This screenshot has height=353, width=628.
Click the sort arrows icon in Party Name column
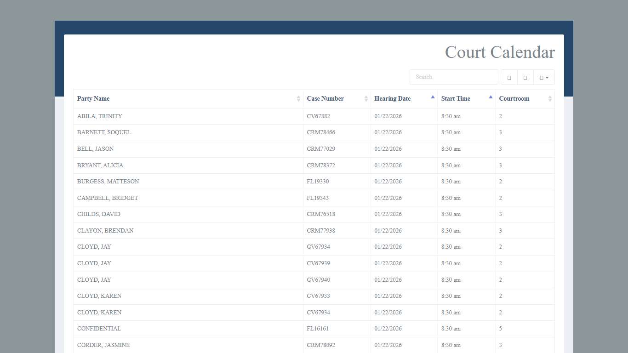tap(298, 99)
